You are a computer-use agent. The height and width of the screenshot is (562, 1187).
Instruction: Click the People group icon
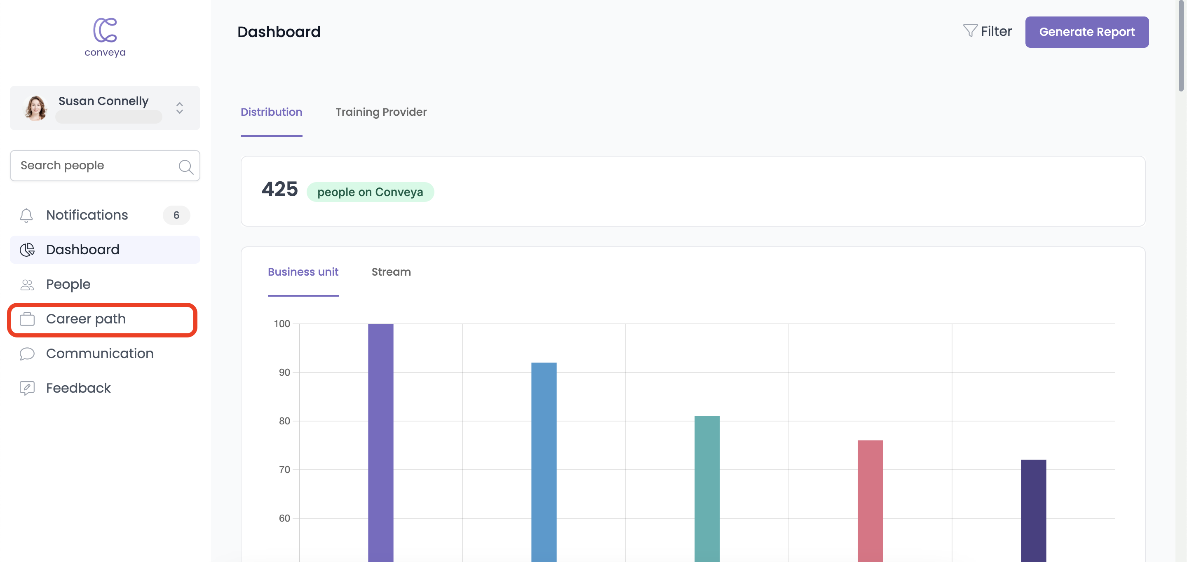[27, 285]
